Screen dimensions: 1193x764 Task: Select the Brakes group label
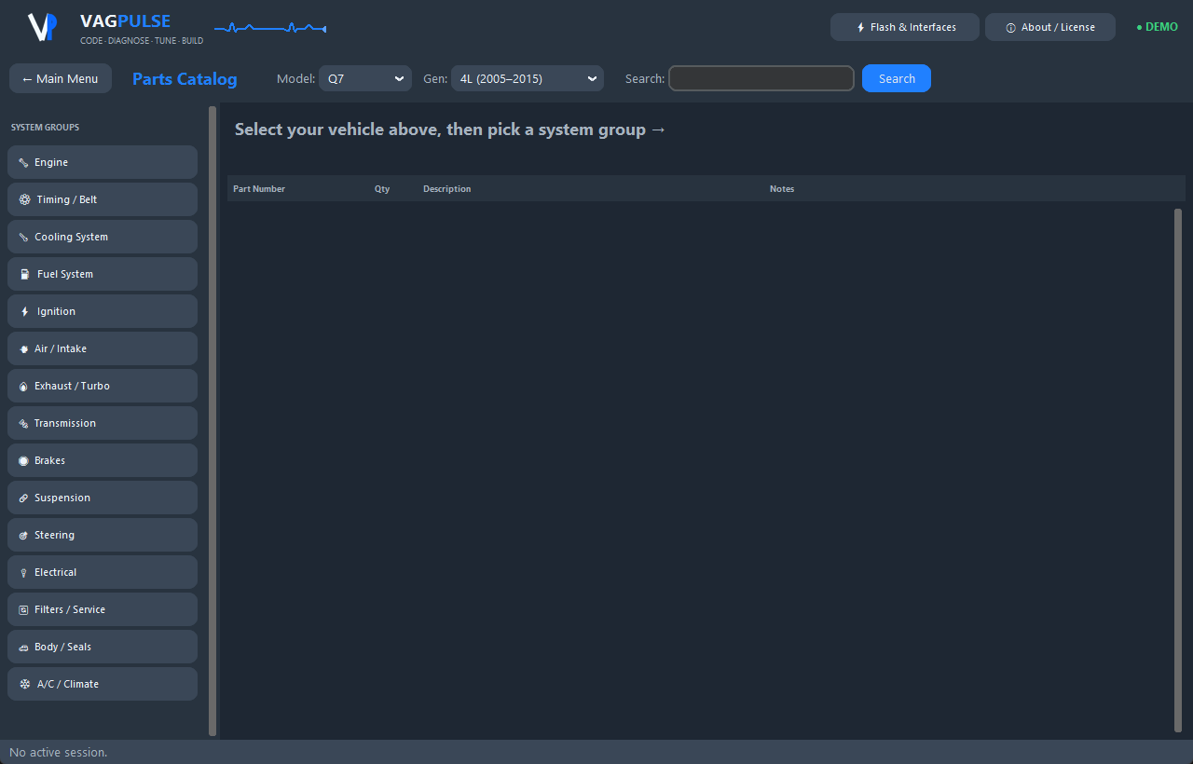(49, 460)
